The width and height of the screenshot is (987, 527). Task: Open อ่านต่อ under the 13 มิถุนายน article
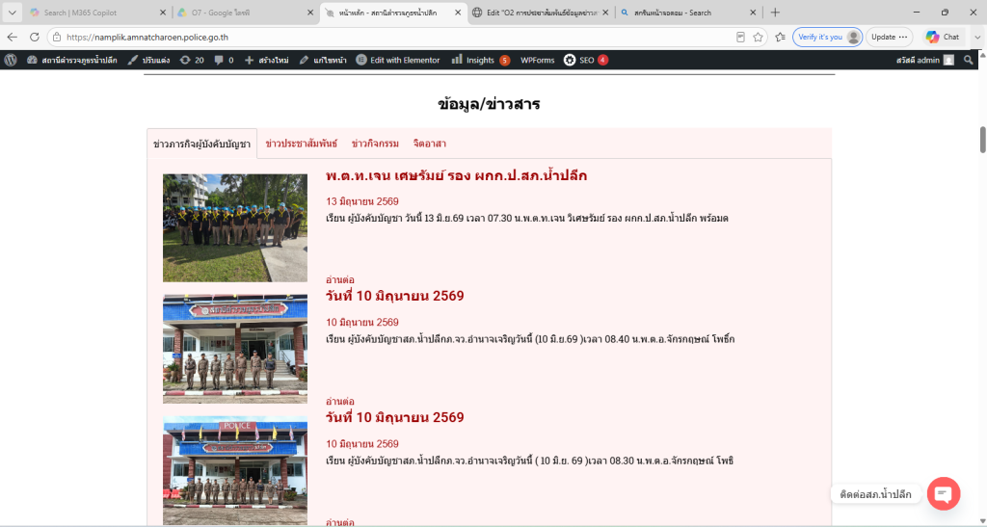pos(340,279)
